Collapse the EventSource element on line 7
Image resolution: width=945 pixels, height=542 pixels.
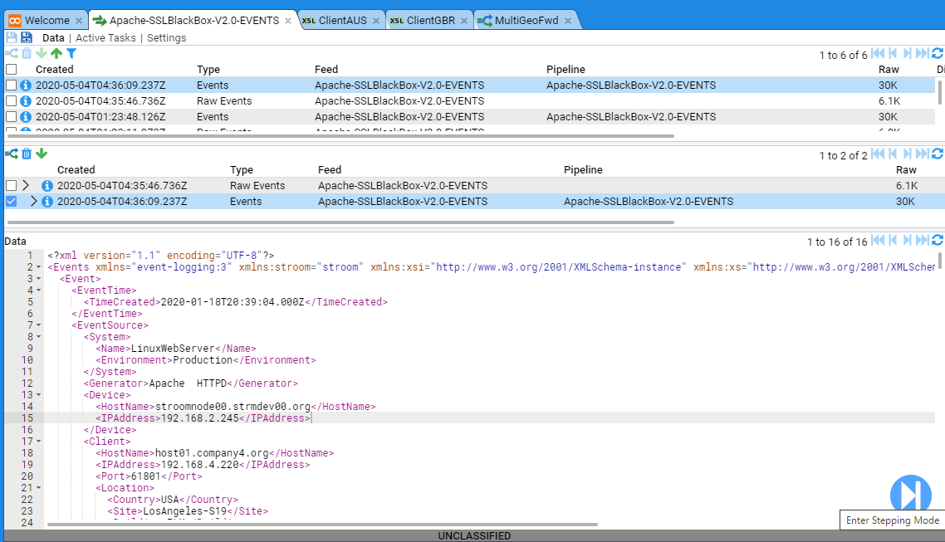click(39, 325)
